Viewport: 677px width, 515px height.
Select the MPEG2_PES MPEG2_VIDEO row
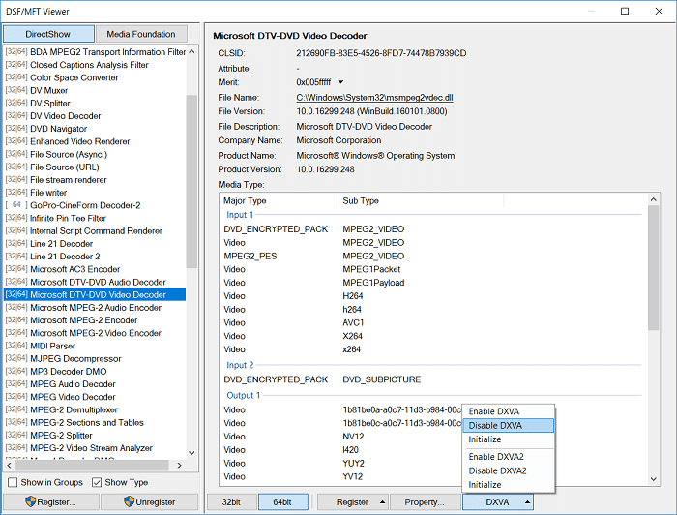click(x=433, y=256)
